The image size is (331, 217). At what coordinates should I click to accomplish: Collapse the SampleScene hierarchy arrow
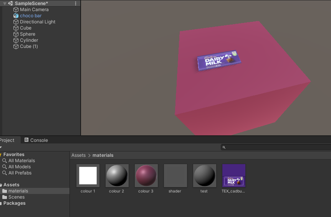[5, 3]
